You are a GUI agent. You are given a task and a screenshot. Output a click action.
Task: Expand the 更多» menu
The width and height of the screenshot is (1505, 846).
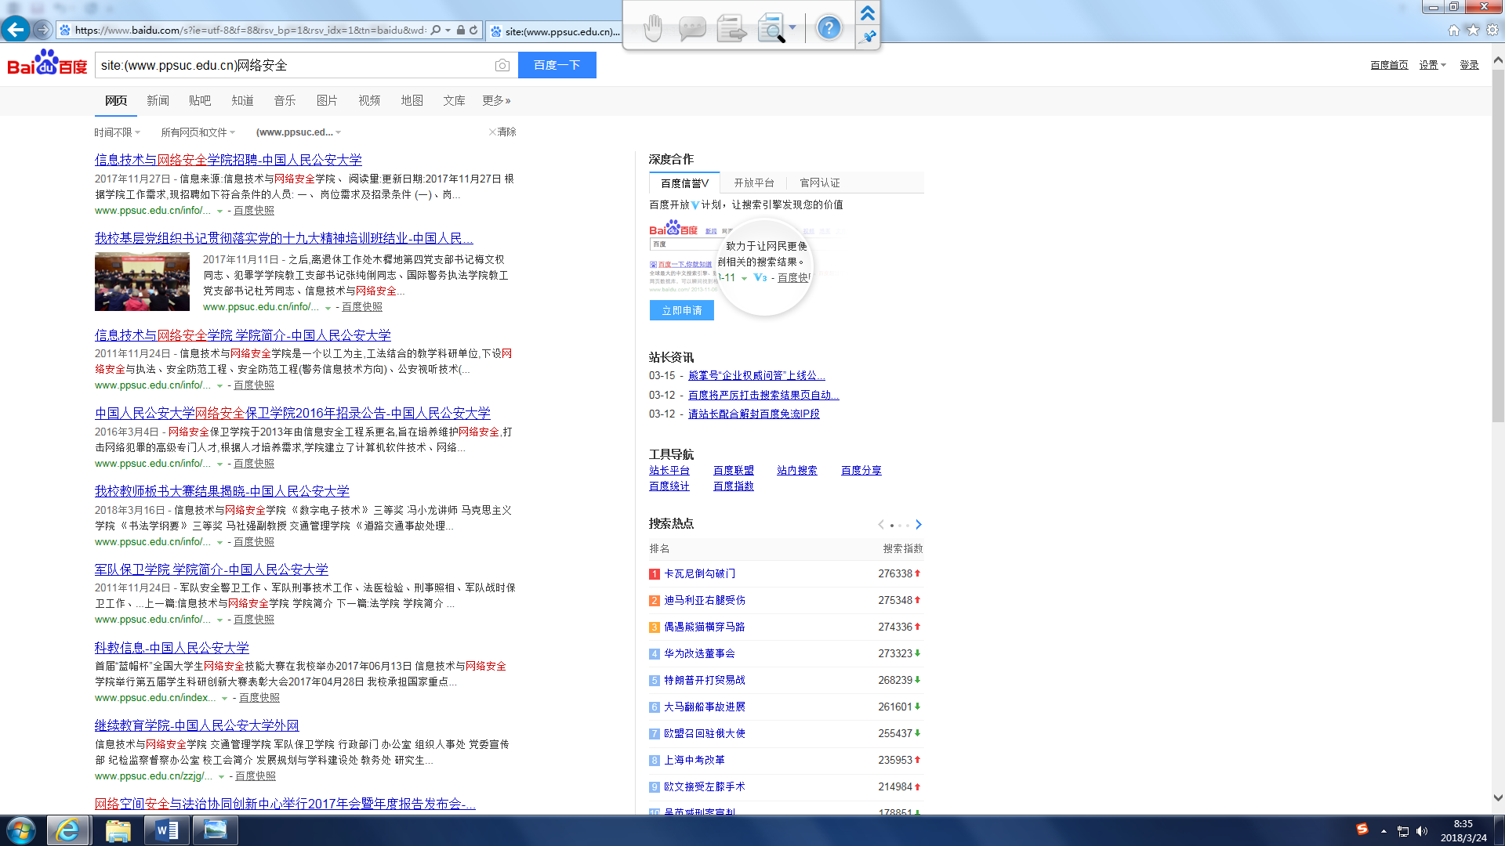pos(496,100)
